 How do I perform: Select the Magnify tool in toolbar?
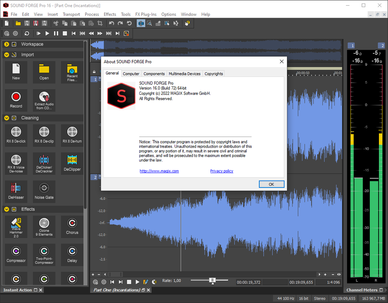[x=149, y=23]
